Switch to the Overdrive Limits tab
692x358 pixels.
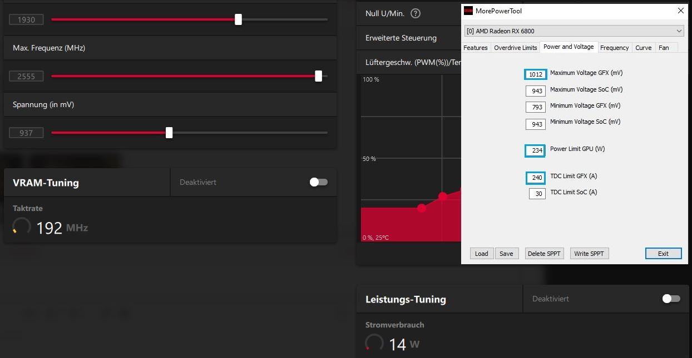[x=516, y=48]
